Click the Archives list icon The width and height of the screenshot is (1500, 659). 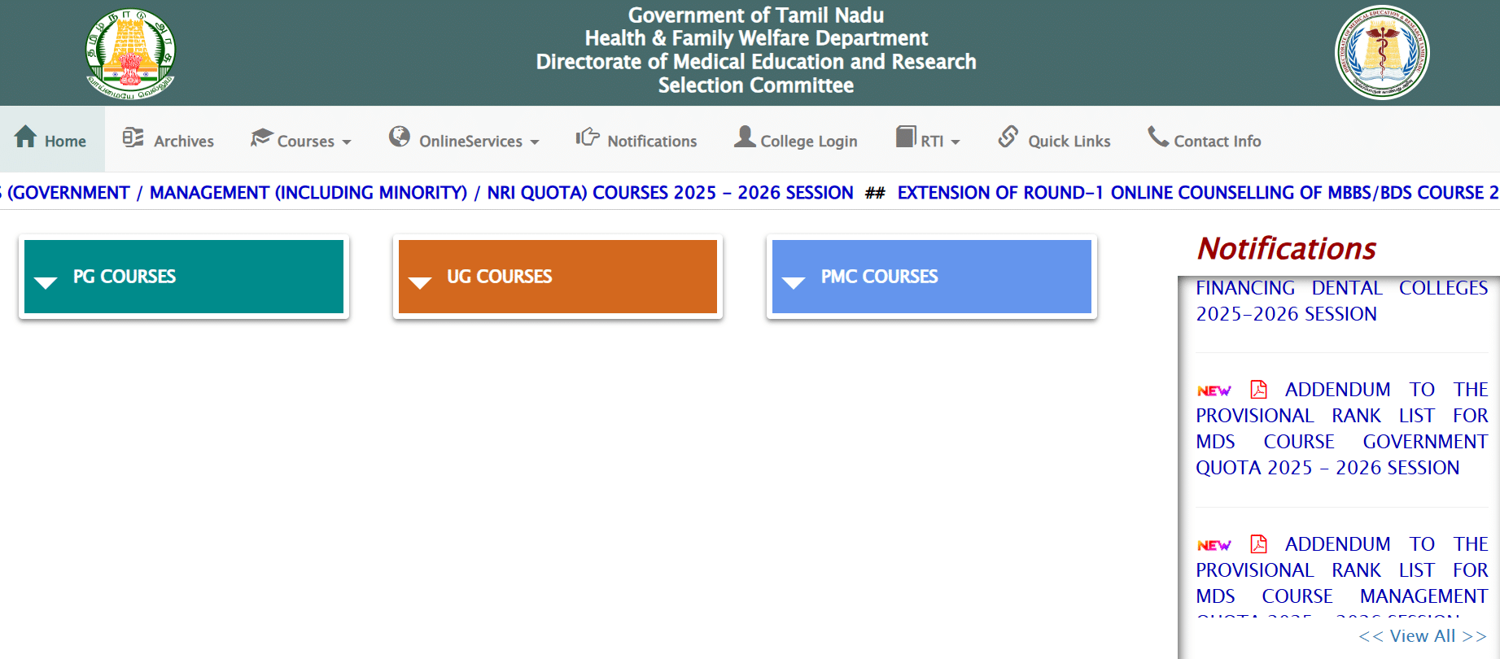[x=133, y=137]
